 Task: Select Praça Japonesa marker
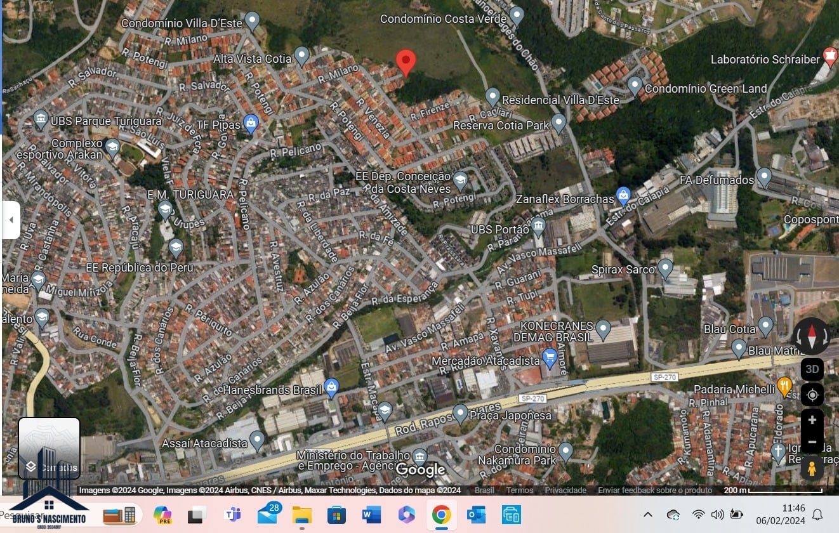click(x=461, y=414)
